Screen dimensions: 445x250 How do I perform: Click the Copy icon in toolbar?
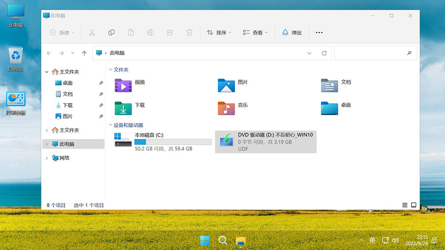pos(111,32)
